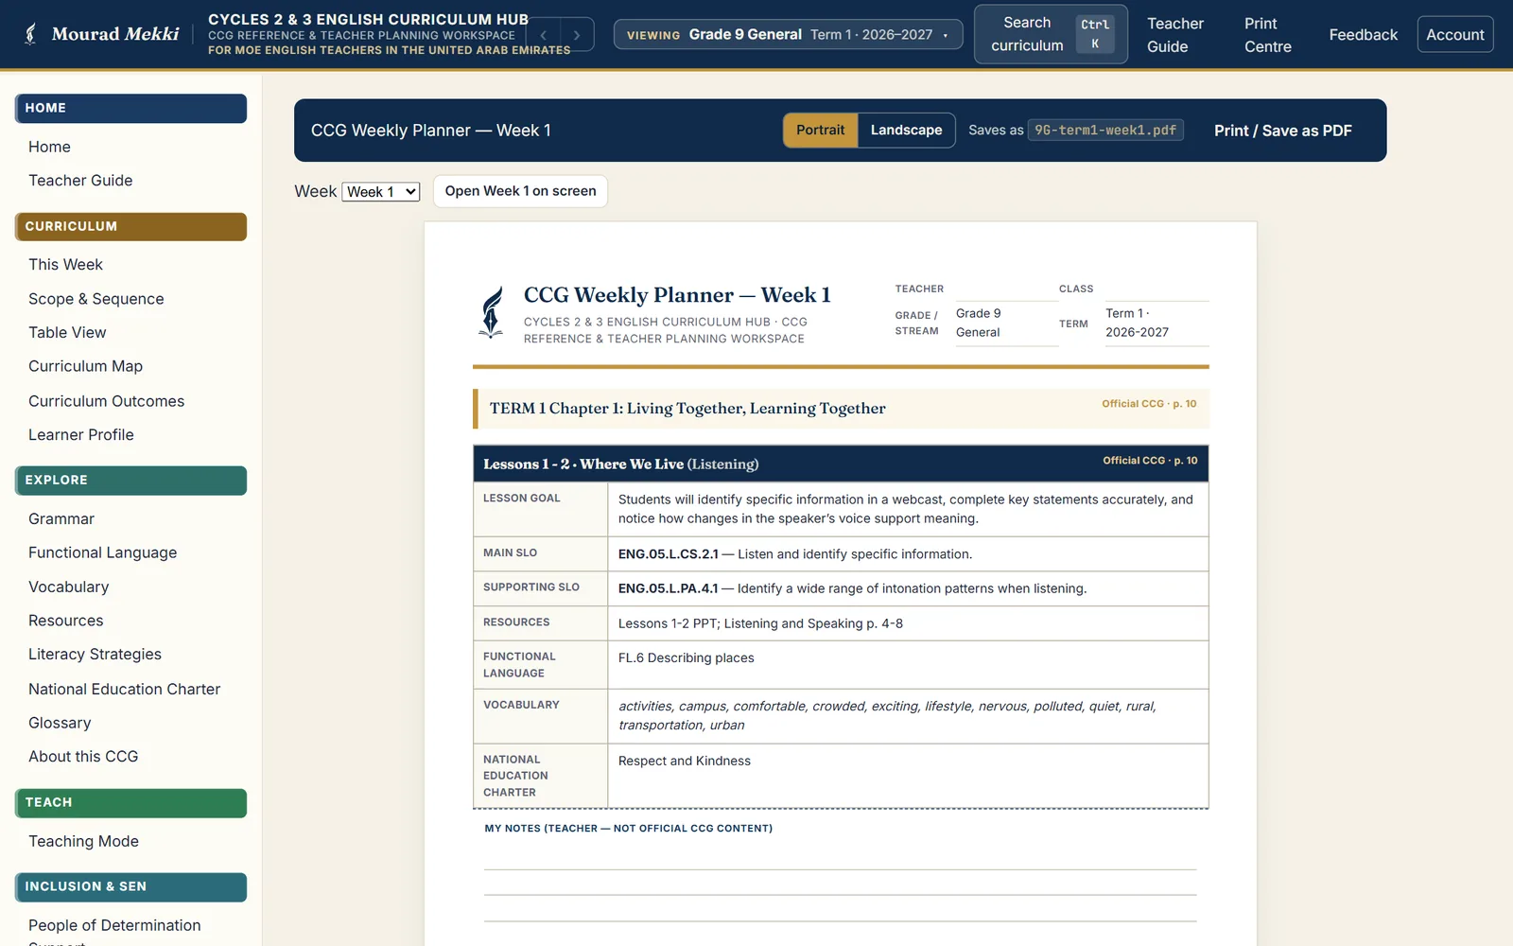Screen dimensions: 1513x946
Task: Open Curriculum Outcomes in sidebar
Action: (x=106, y=401)
